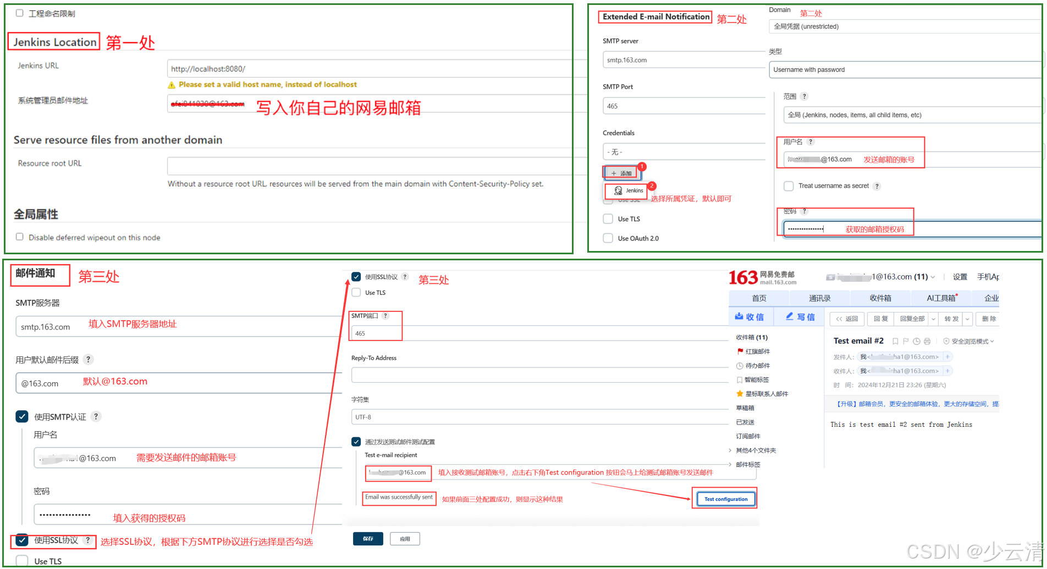Open help icon next to 使用SMTP认证

[96, 416]
